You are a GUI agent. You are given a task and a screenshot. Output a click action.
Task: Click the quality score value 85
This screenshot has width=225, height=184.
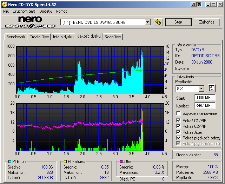coord(216,155)
